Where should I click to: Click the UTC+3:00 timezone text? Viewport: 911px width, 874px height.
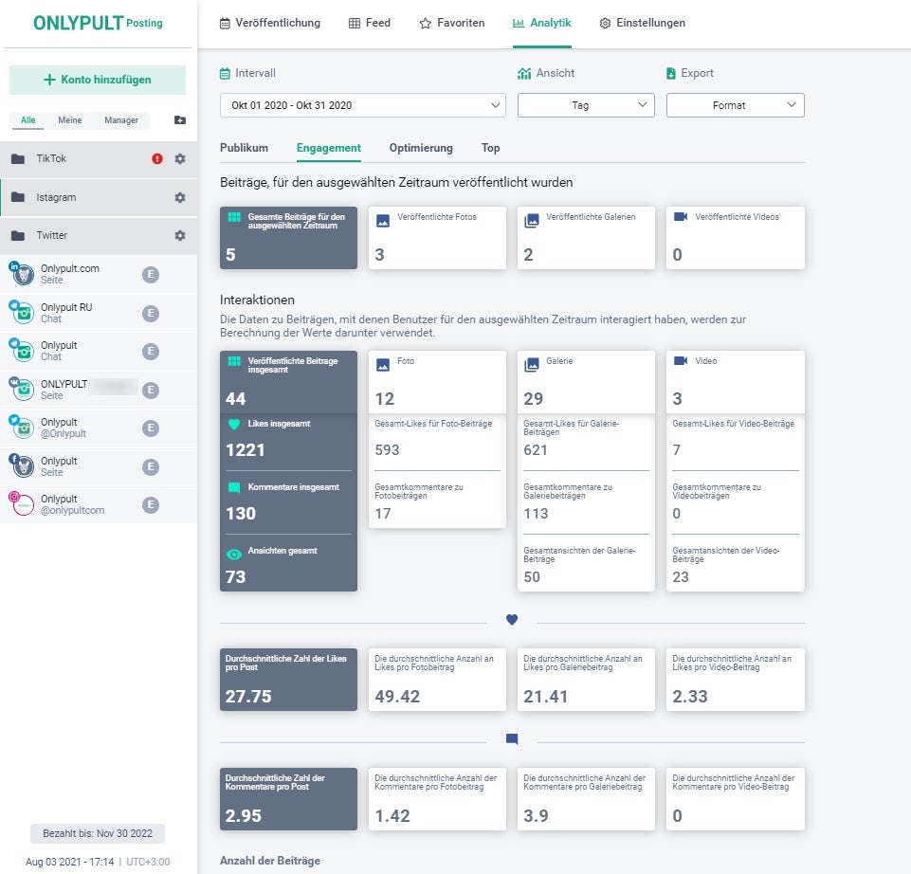[148, 862]
